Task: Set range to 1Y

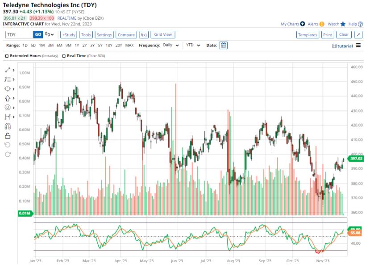Action: point(77,45)
